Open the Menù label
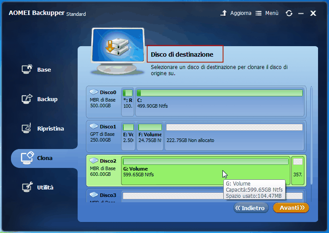The image size is (329, 233). 272,13
